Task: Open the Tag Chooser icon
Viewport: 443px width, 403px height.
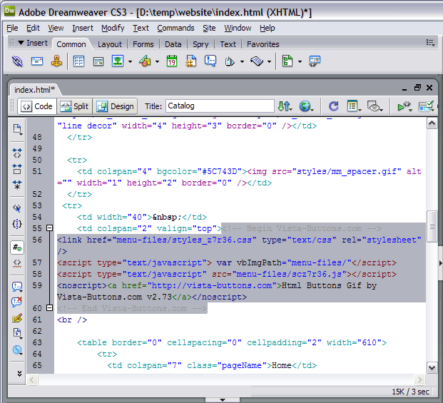Action: (x=315, y=61)
